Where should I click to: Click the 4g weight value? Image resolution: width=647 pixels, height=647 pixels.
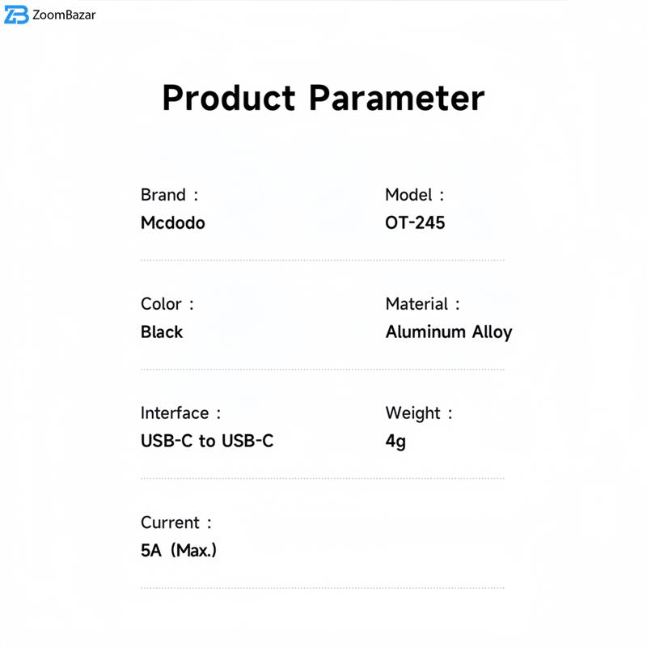click(x=395, y=442)
